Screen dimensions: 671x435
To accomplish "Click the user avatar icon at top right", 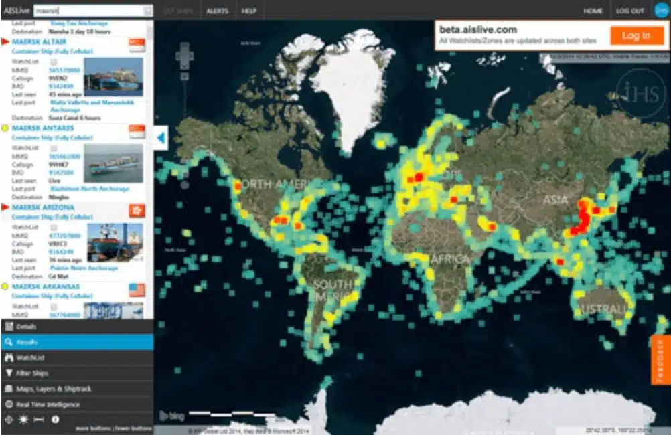I will pyautogui.click(x=661, y=10).
